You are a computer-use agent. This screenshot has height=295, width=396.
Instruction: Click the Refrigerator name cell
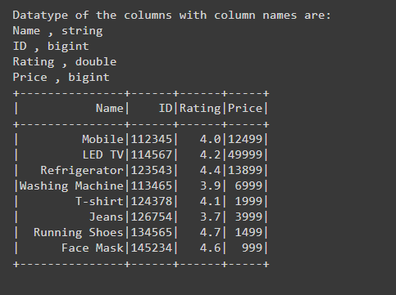tap(82, 171)
